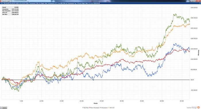Viewport: 201px width, 109px height.
Task: Click the filter funnel icon in the blue bar
Action: click(200, 3)
